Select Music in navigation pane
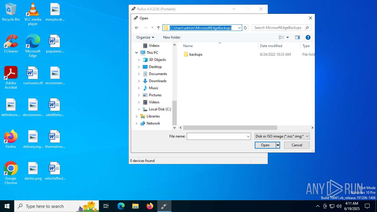The width and height of the screenshot is (377, 212). click(x=153, y=88)
